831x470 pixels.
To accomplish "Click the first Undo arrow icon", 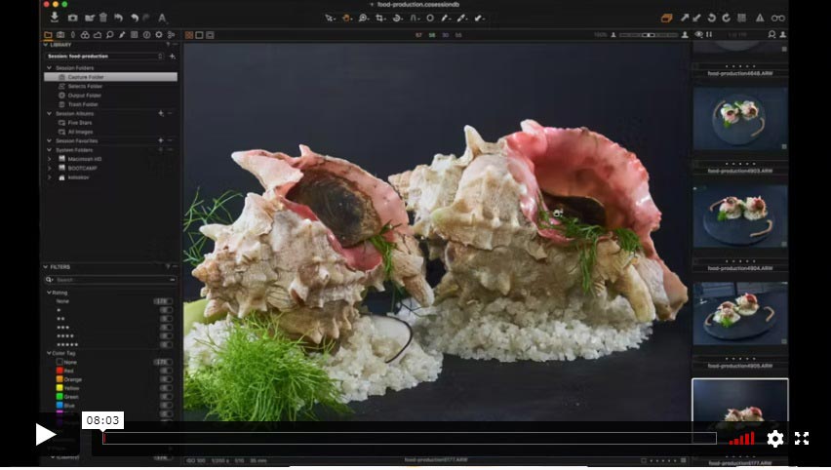I will (x=118, y=18).
